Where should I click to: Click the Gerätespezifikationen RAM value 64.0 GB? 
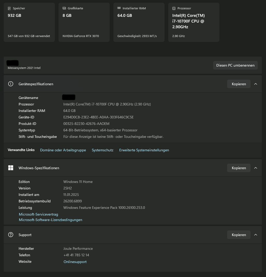point(69,111)
